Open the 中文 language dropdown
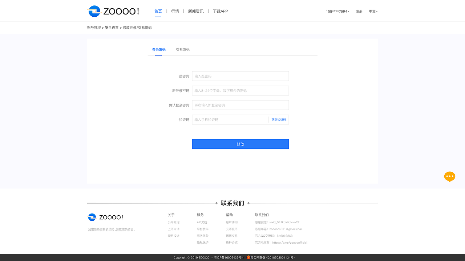 coord(373,12)
